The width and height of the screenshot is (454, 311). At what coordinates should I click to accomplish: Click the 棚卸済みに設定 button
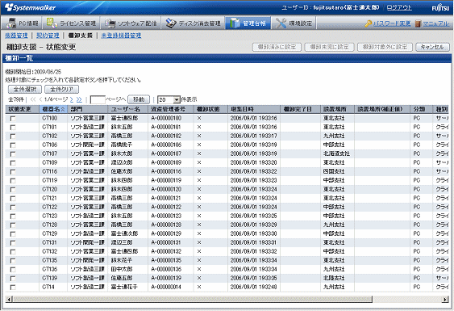click(277, 47)
